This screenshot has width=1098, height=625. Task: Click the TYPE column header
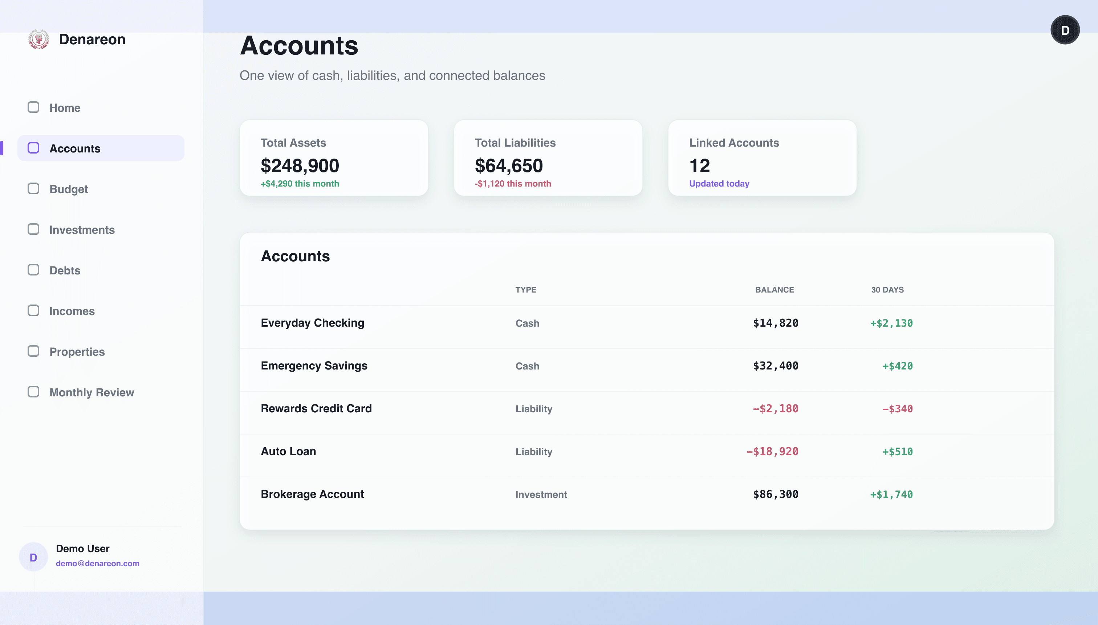click(526, 290)
